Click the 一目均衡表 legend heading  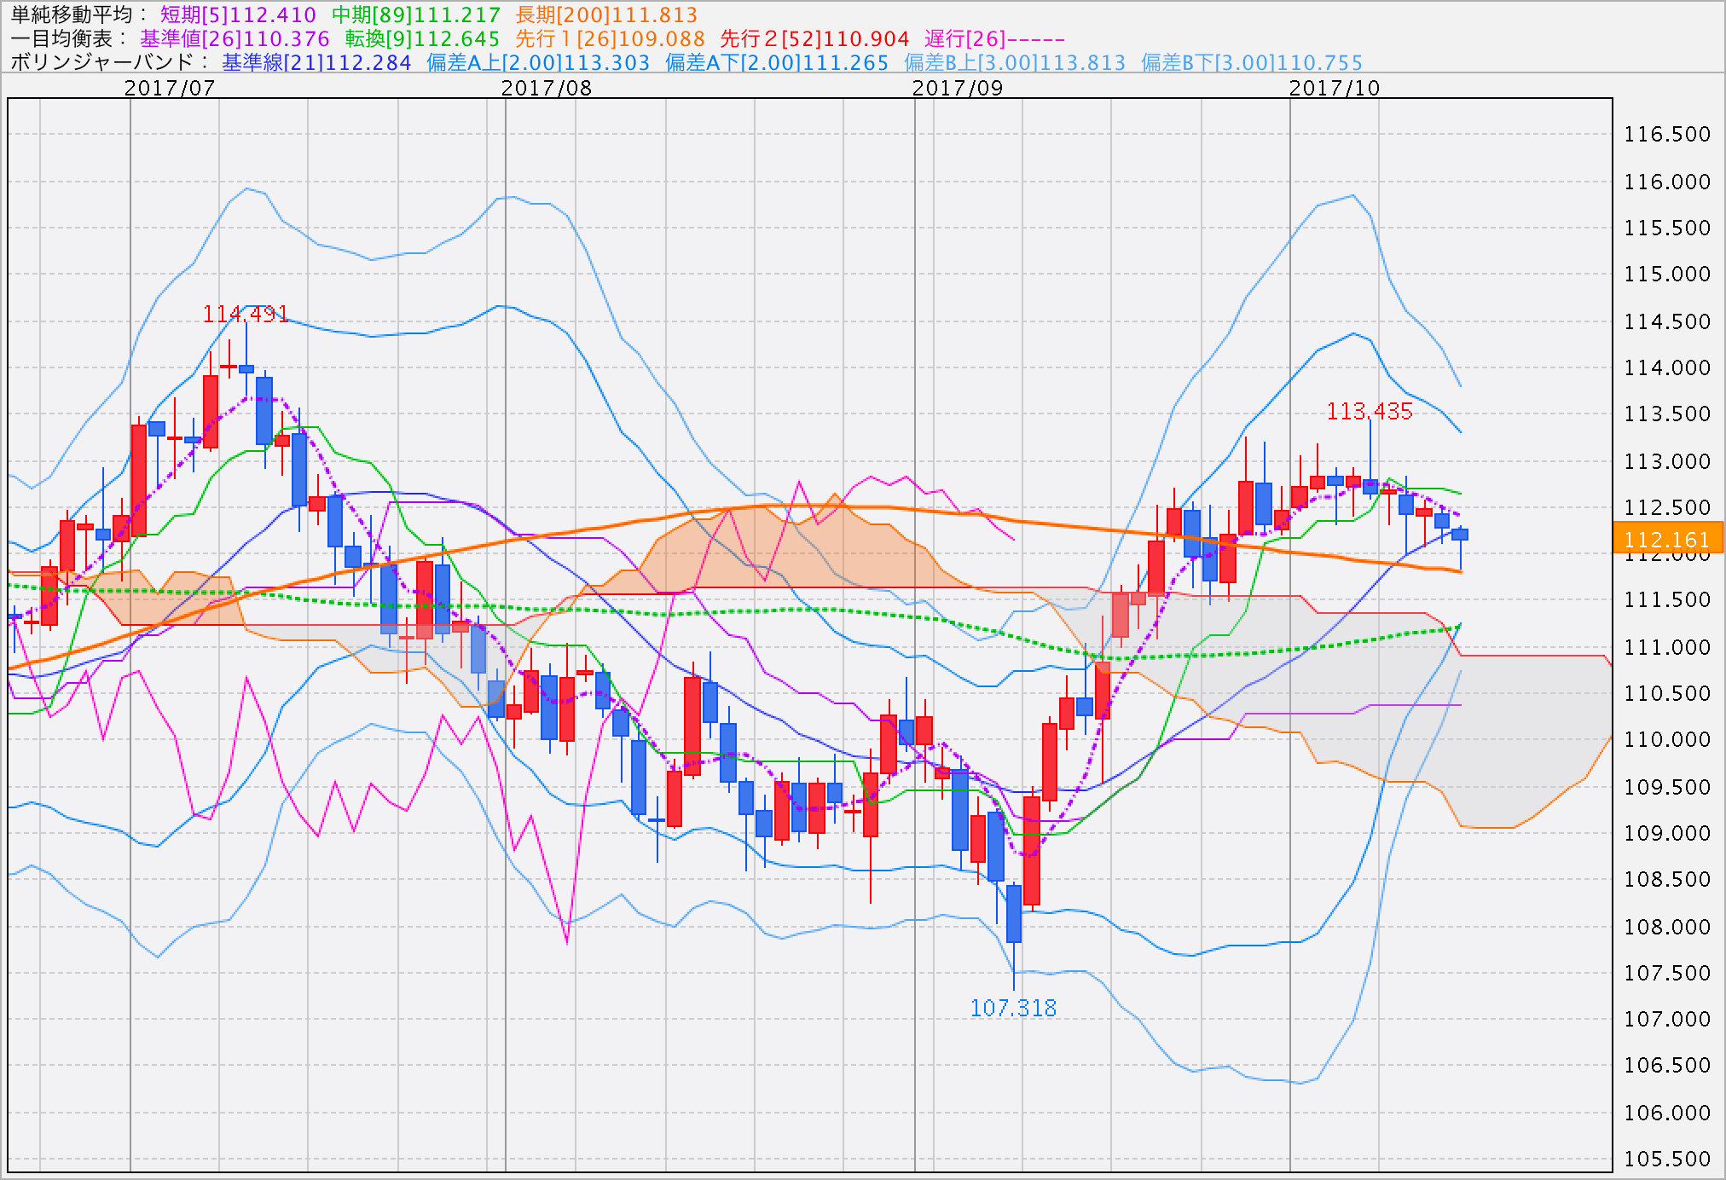coord(68,38)
